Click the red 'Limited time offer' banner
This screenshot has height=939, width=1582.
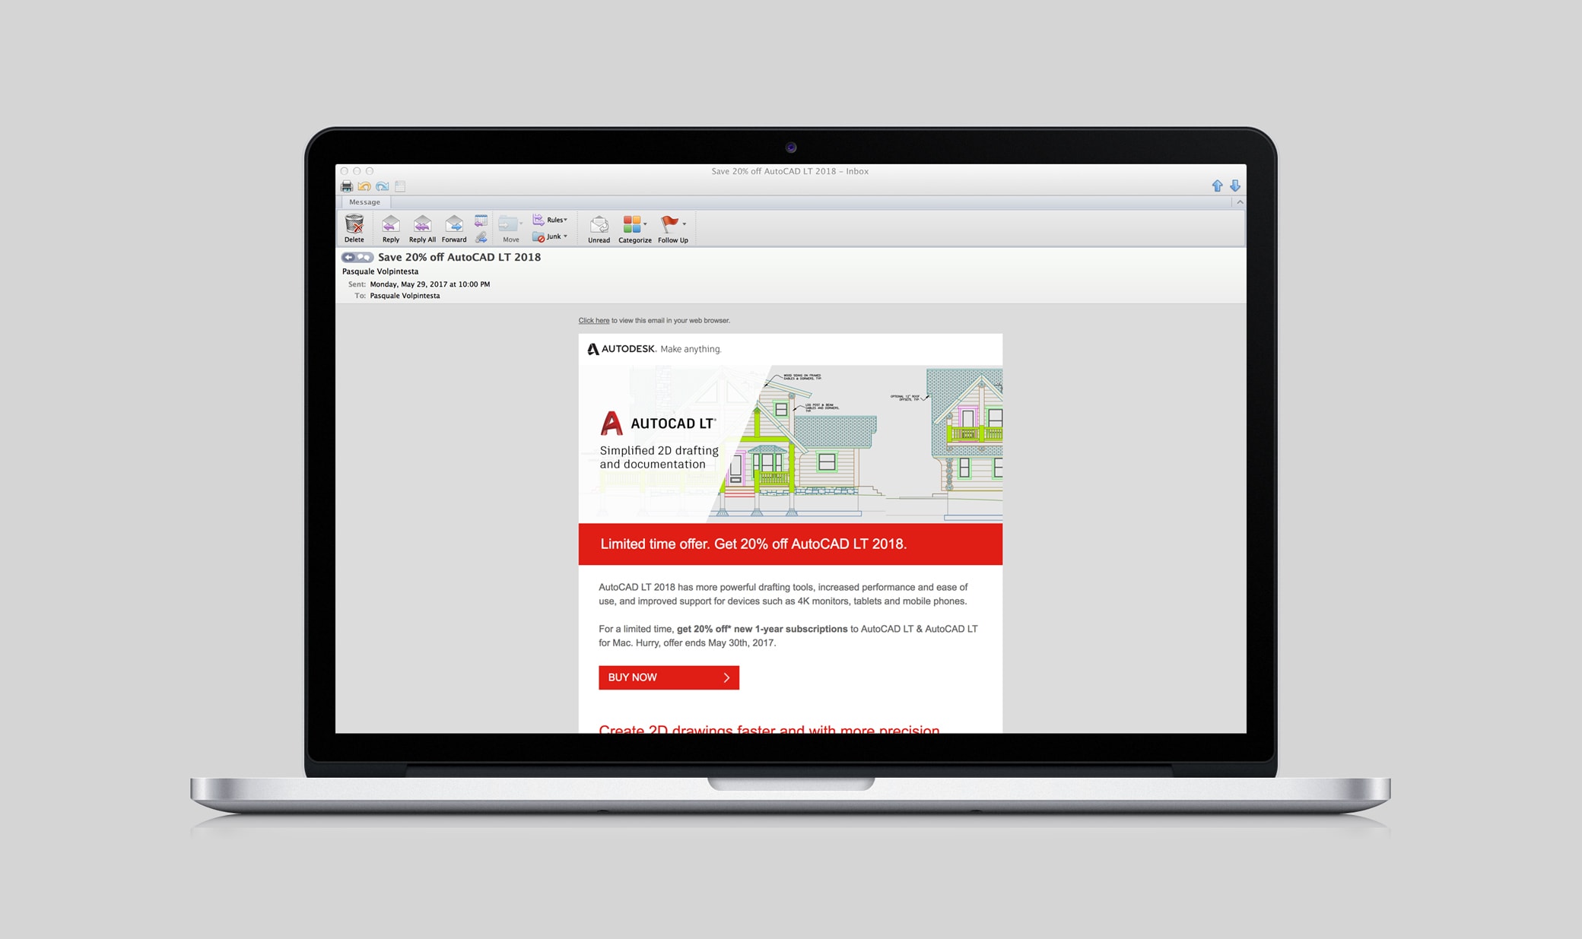click(790, 544)
